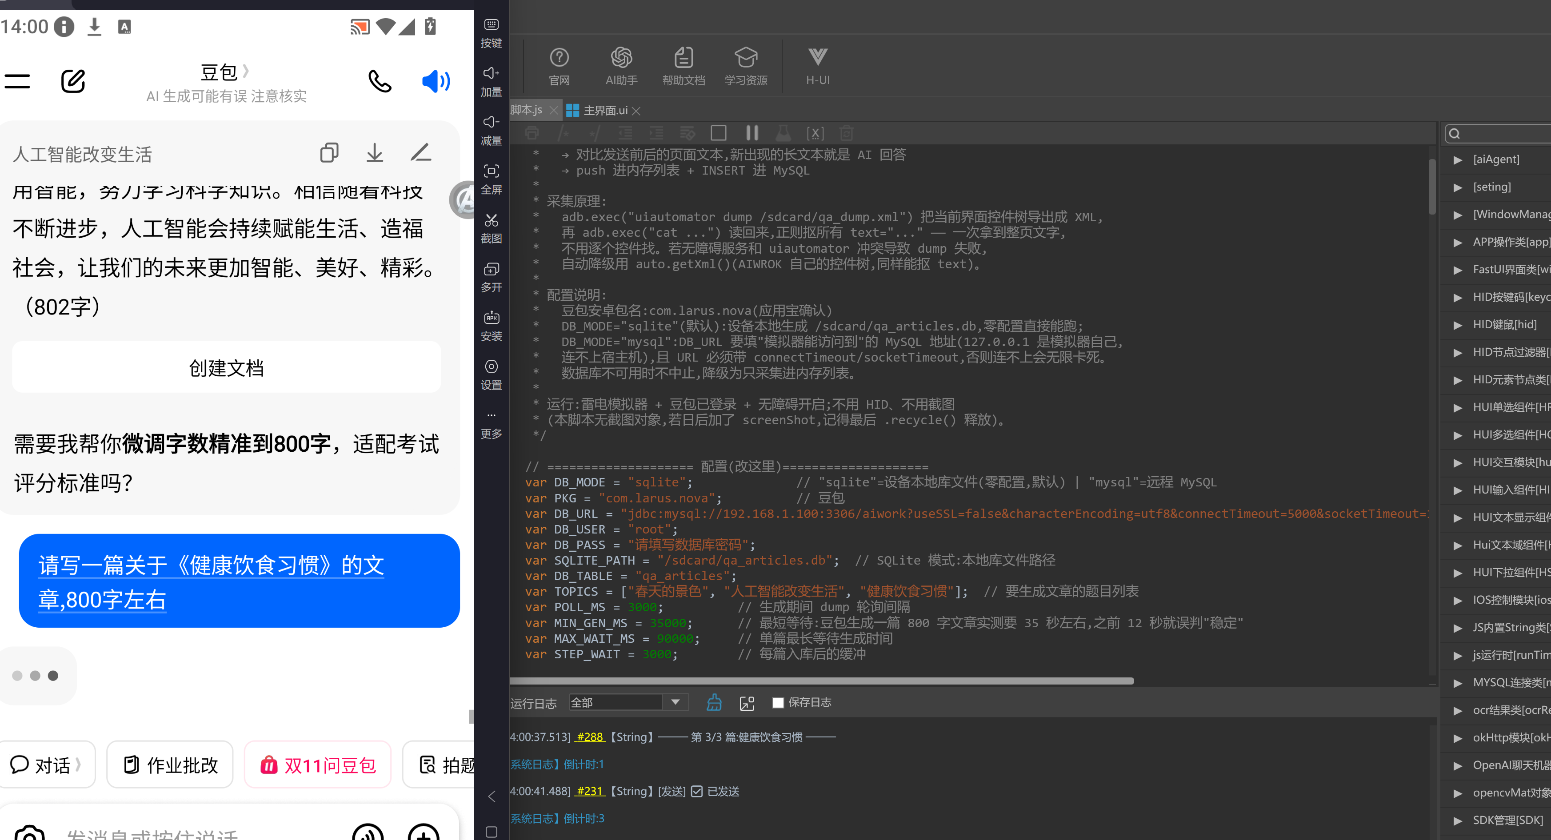Expand the HID按键码 node

pyautogui.click(x=1458, y=297)
